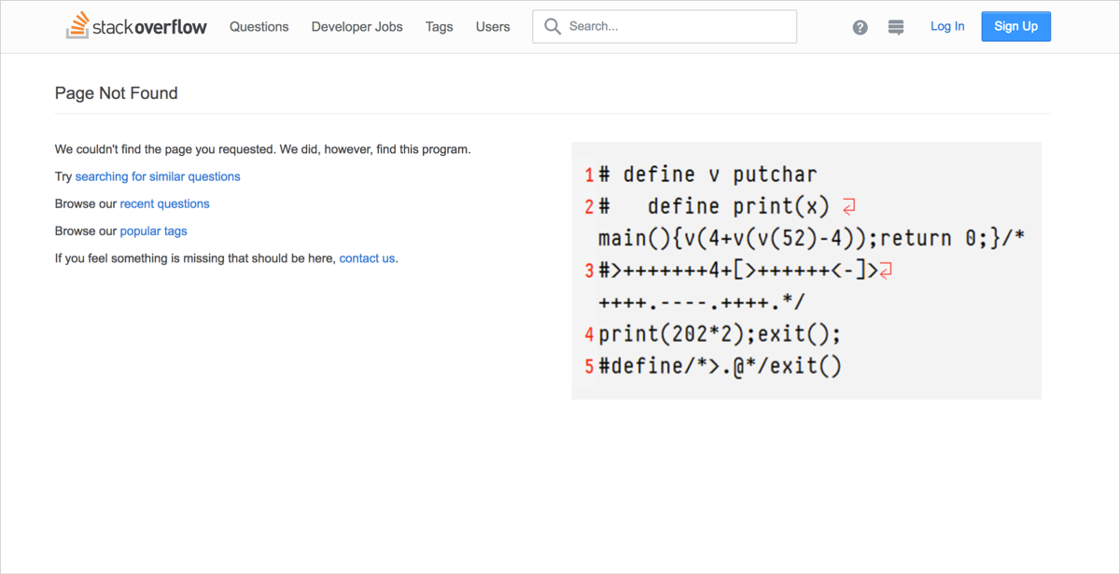The height and width of the screenshot is (574, 1120).
Task: Open the Users page from the header
Action: [492, 26]
